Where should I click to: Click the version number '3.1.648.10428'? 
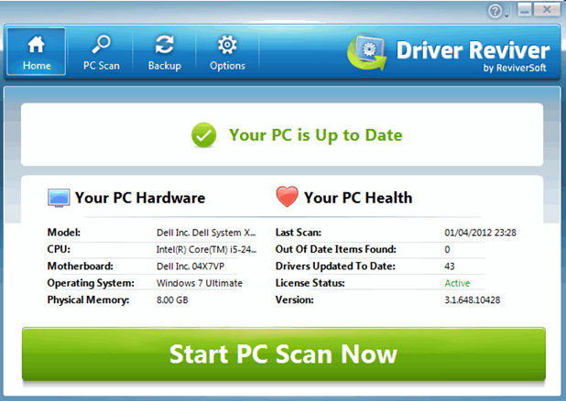(x=473, y=300)
